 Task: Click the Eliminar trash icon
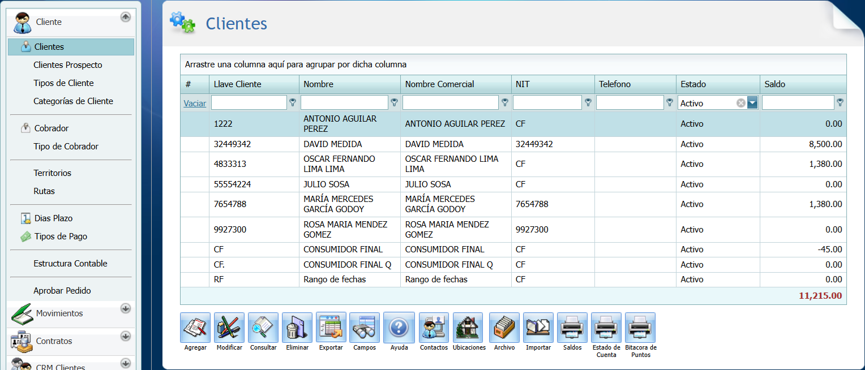pos(297,328)
